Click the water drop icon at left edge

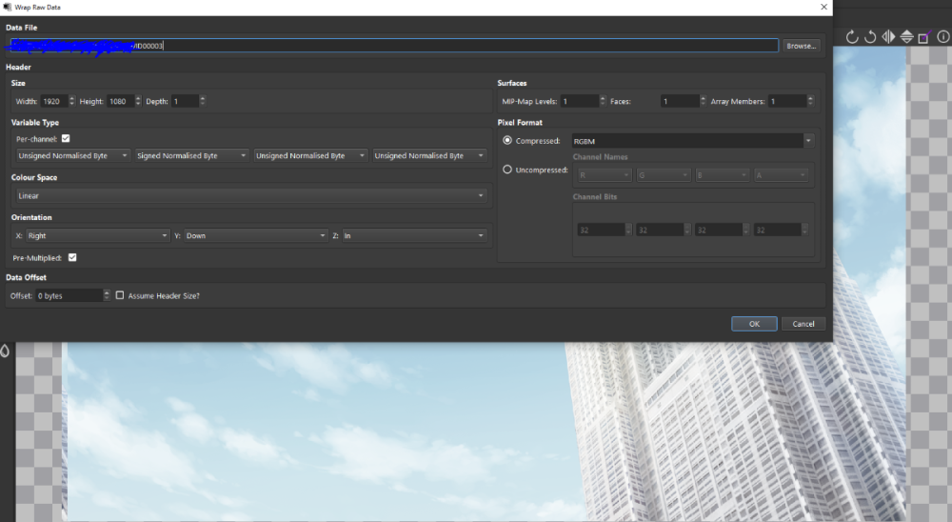5,351
